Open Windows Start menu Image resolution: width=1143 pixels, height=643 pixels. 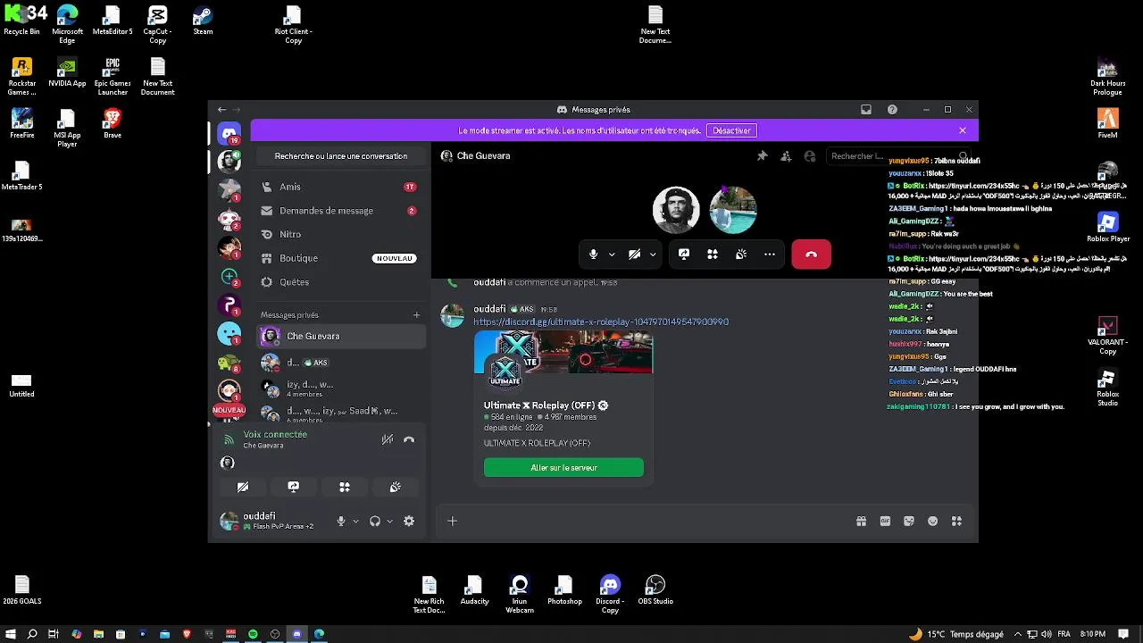pyautogui.click(x=10, y=634)
